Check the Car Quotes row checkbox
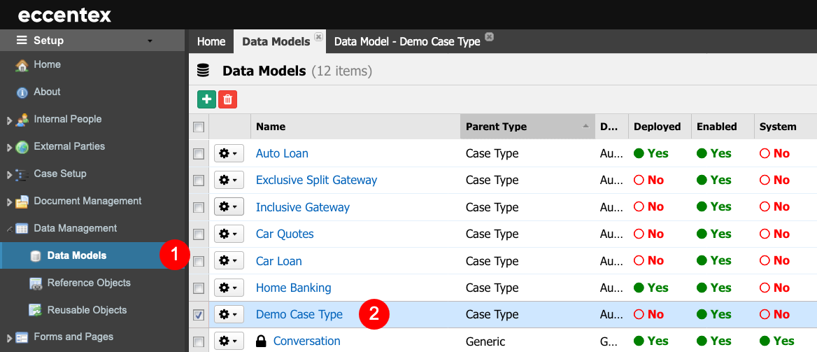The height and width of the screenshot is (352, 817). point(199,234)
